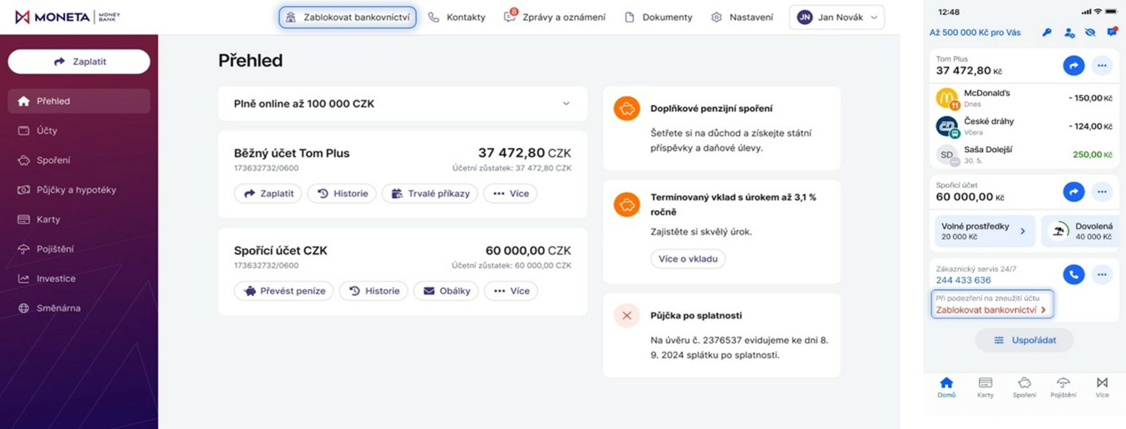Image resolution: width=1126 pixels, height=429 pixels.
Task: Open Dokumenty in top bar
Action: coord(659,18)
